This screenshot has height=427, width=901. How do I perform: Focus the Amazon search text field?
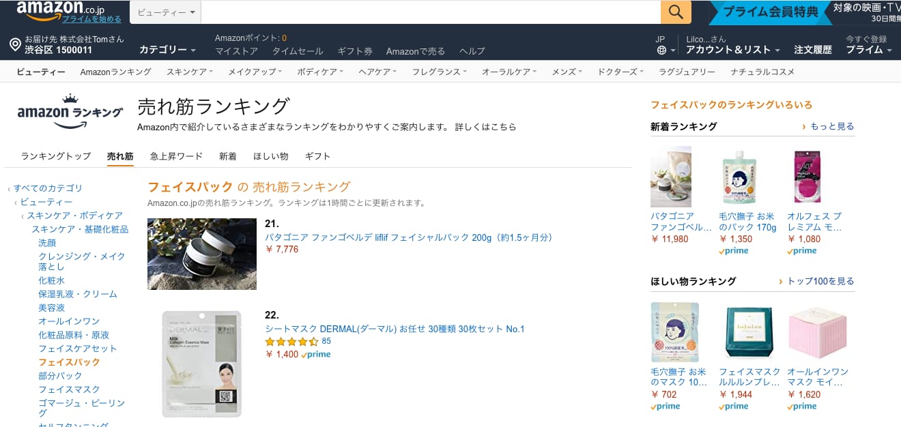pos(431,12)
